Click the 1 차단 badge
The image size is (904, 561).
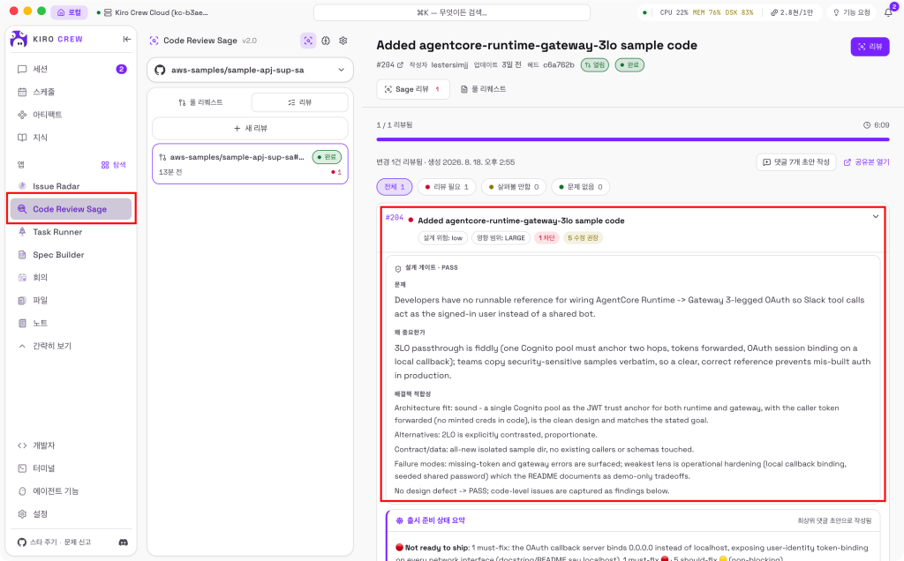(546, 238)
